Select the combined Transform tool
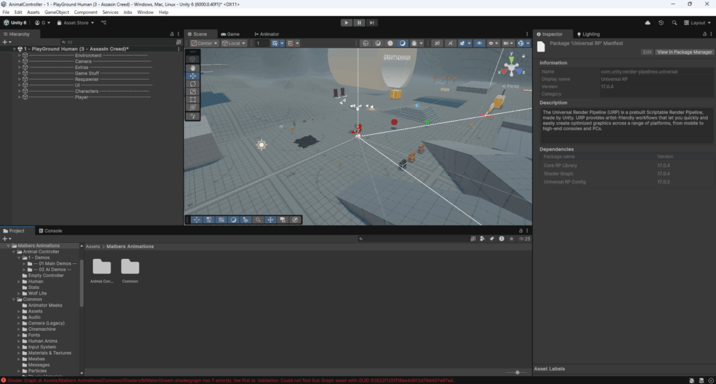The image size is (716, 384). 193,108
